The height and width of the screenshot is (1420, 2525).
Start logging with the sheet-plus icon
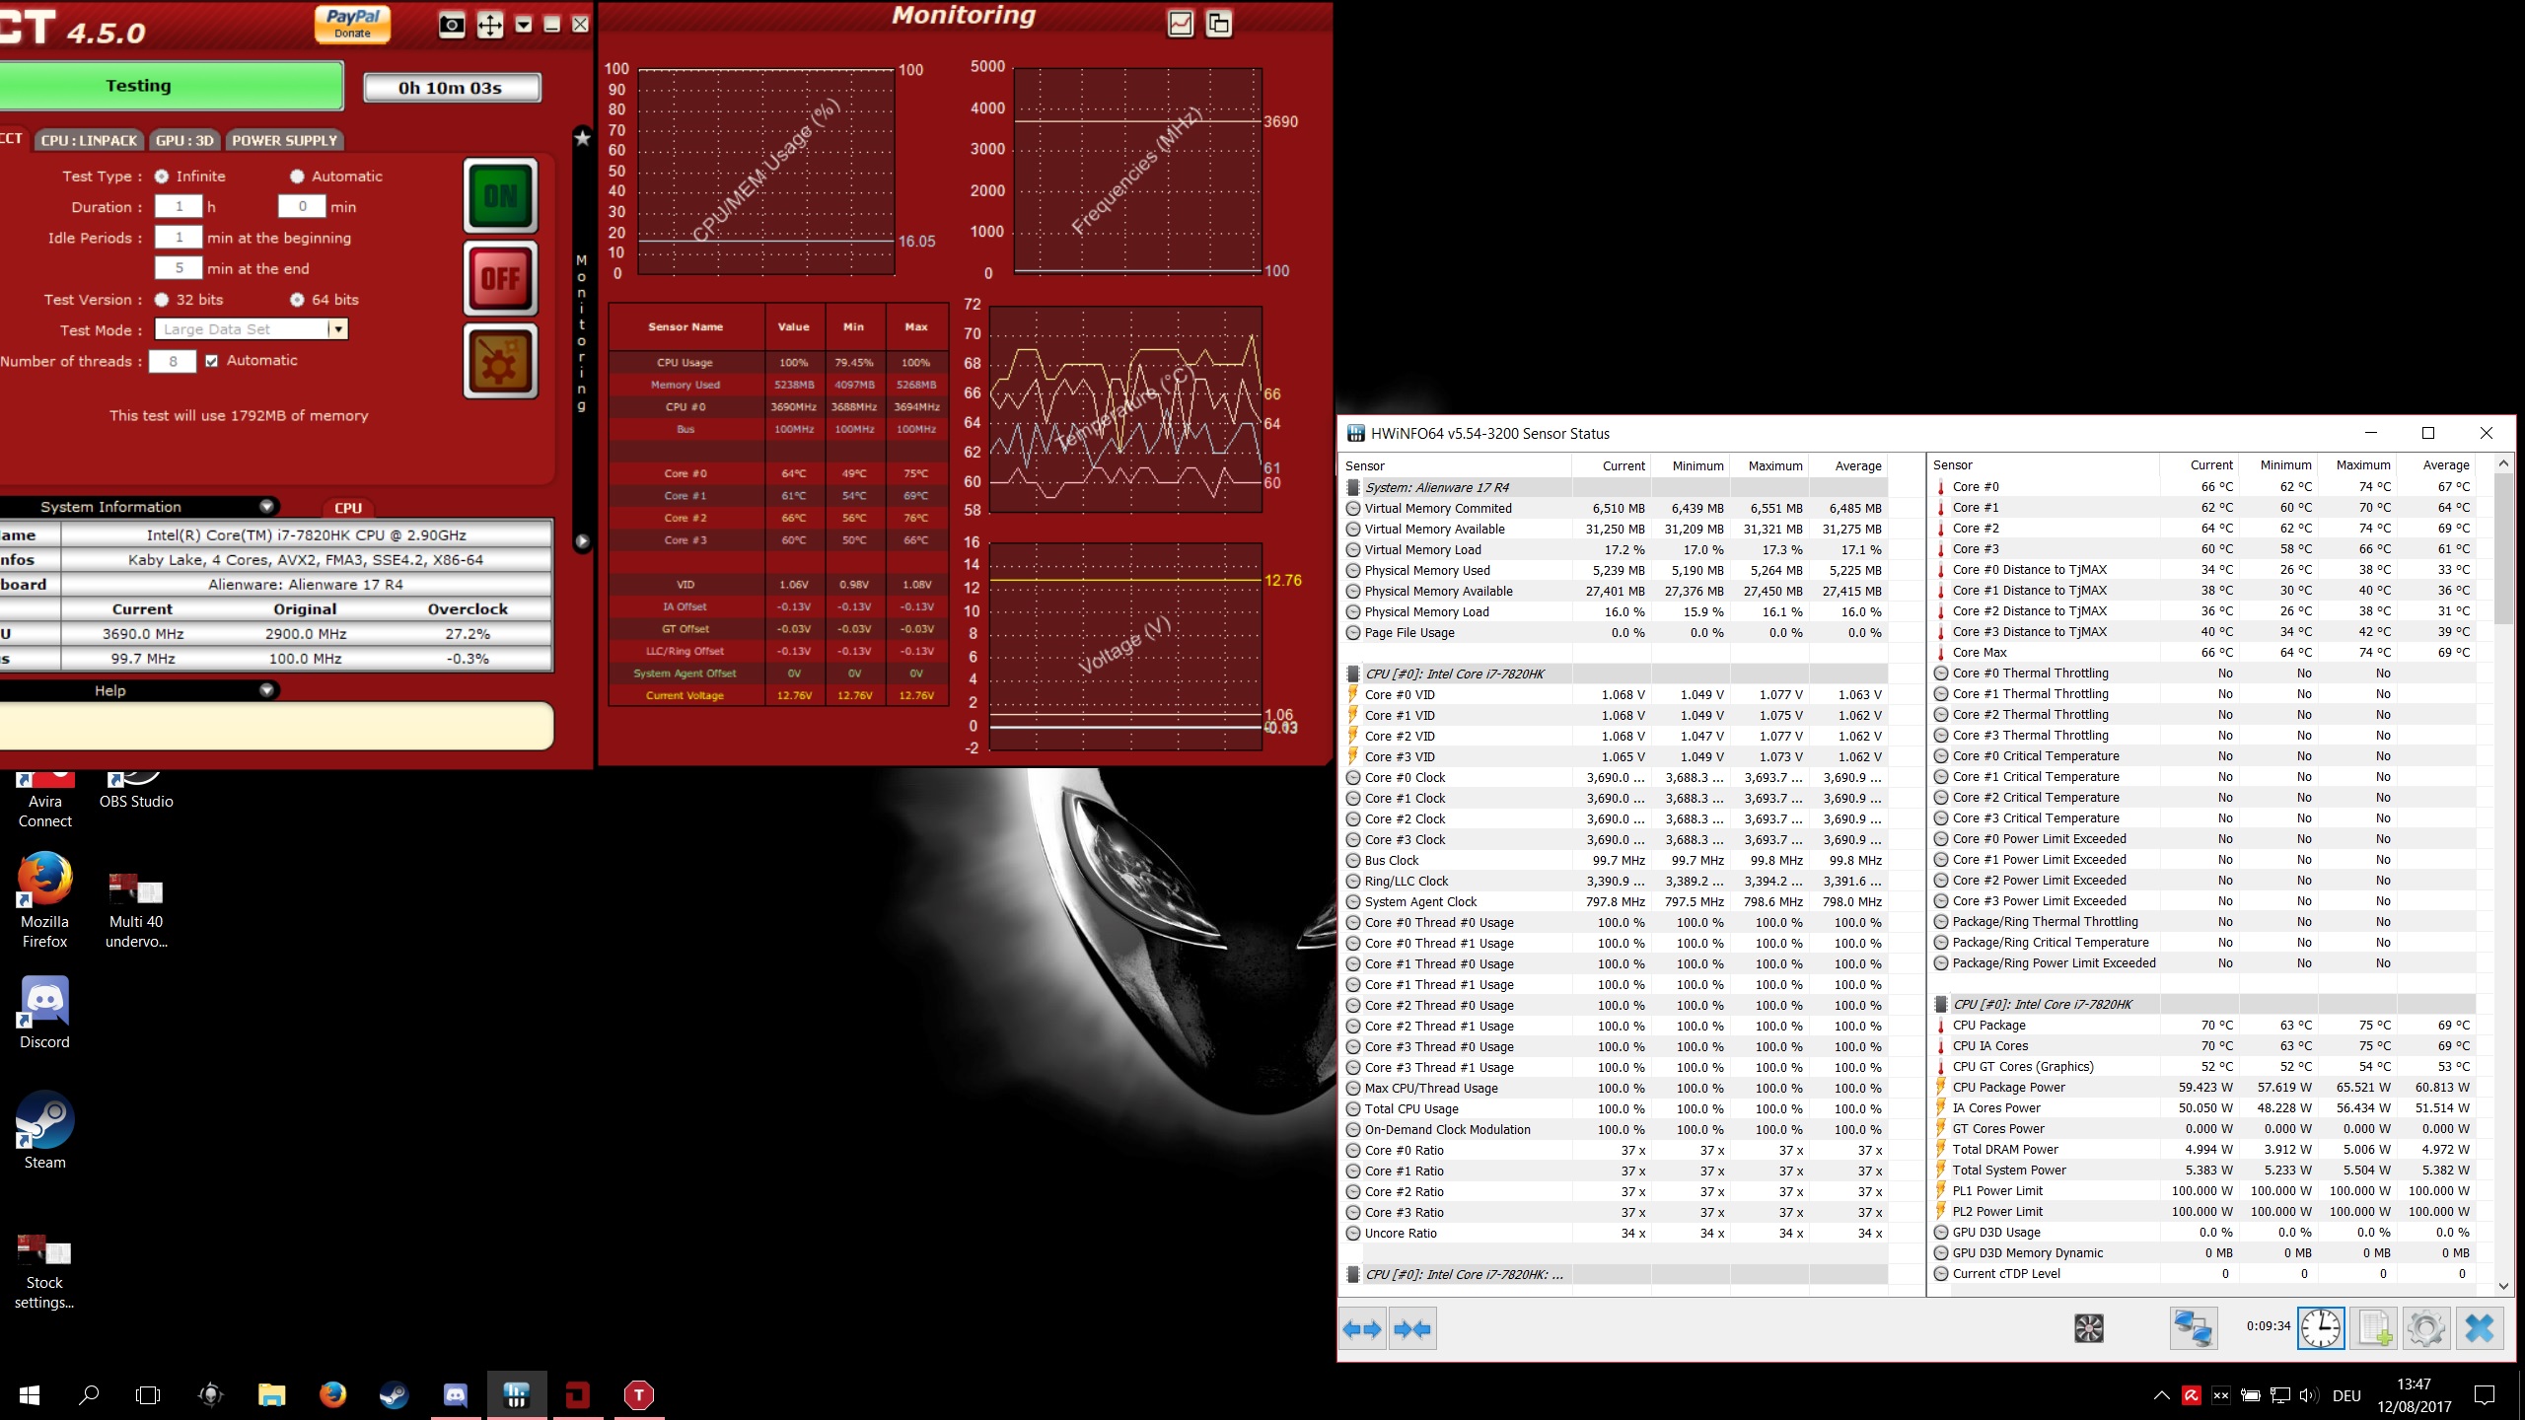(2374, 1328)
